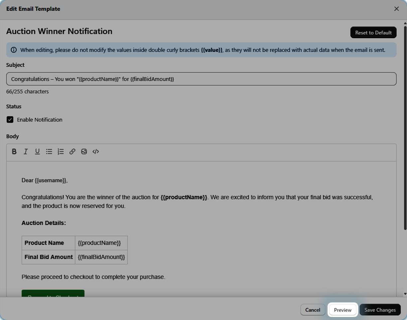Cancel editing the email template
This screenshot has width=407, height=320.
[x=313, y=310]
